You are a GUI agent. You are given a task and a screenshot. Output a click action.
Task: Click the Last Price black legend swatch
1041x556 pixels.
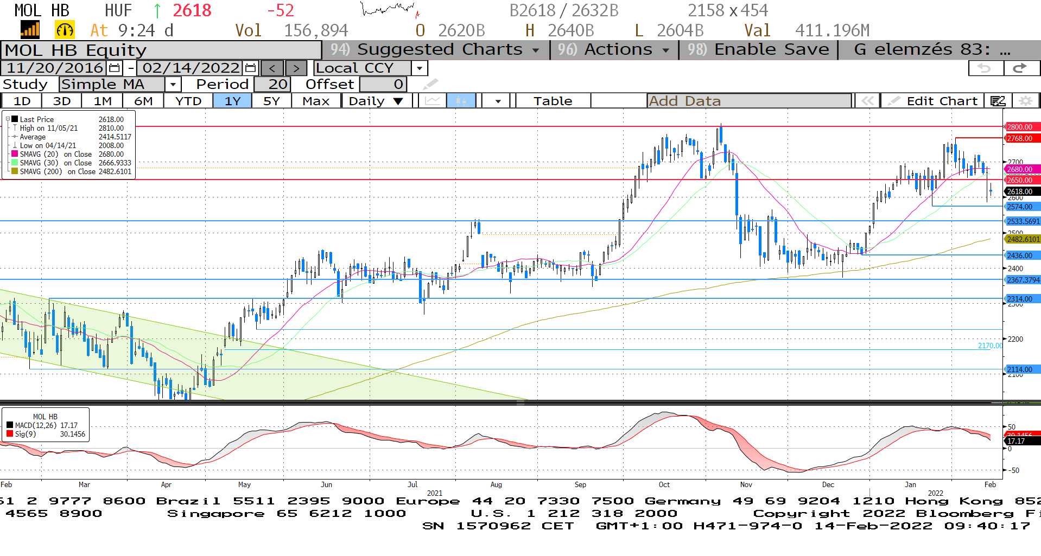(15, 119)
